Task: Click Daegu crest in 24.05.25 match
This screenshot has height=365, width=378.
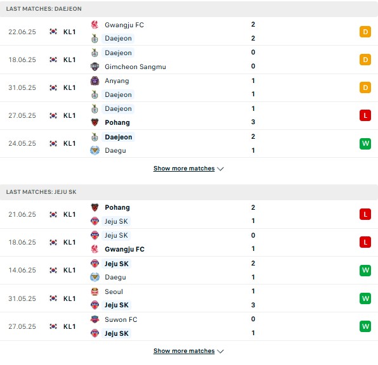Action: click(94, 150)
